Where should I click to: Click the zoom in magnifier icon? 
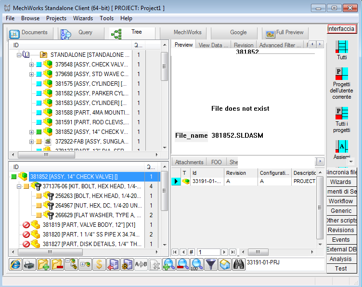pos(169,264)
